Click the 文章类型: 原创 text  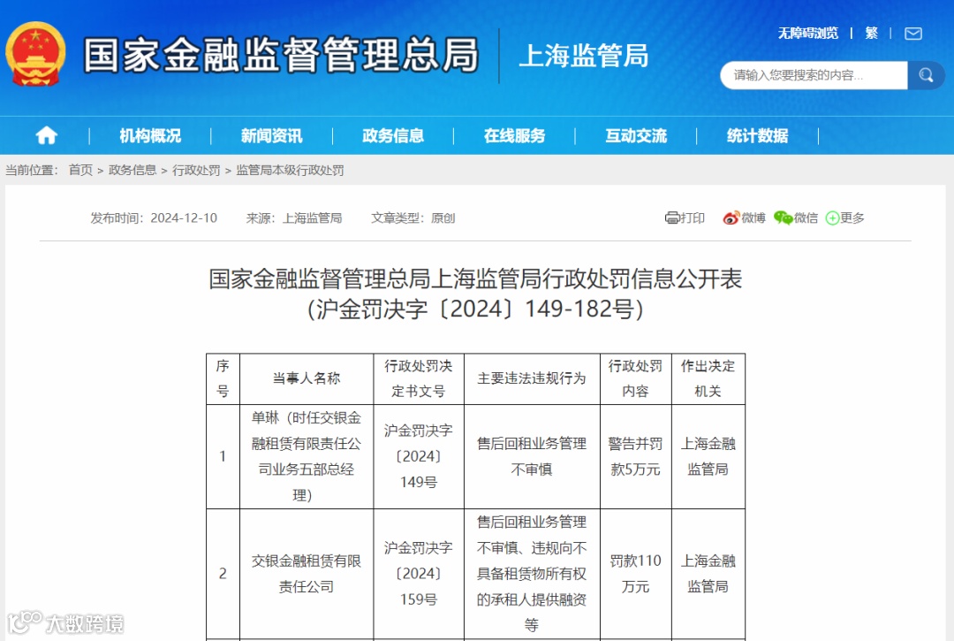[x=413, y=217]
